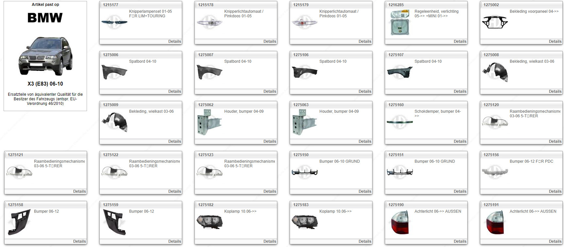Show Details for bumper houder 1275063
564x247 pixels.
(x=365, y=141)
